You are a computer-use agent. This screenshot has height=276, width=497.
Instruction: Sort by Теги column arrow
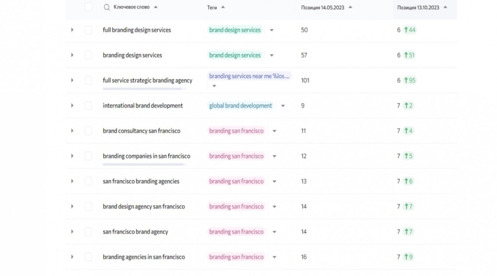click(223, 7)
